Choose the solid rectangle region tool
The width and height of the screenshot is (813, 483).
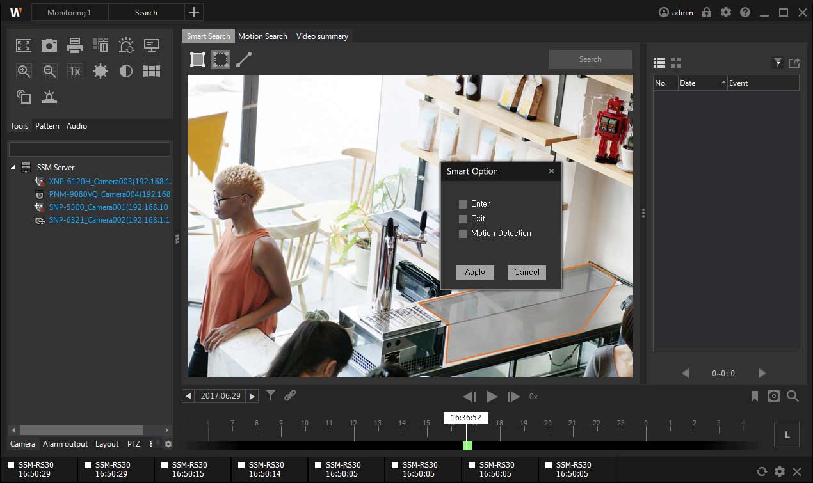click(x=198, y=59)
